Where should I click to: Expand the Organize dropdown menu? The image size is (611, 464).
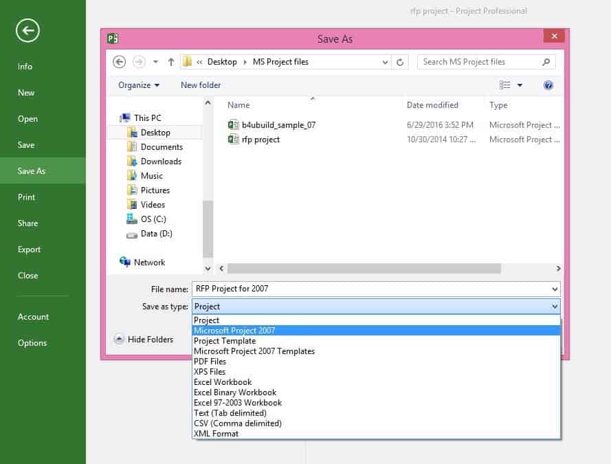click(x=138, y=85)
